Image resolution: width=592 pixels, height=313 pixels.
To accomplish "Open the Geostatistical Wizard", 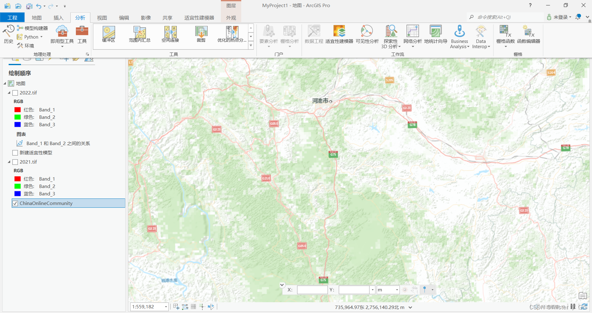I will point(435,35).
